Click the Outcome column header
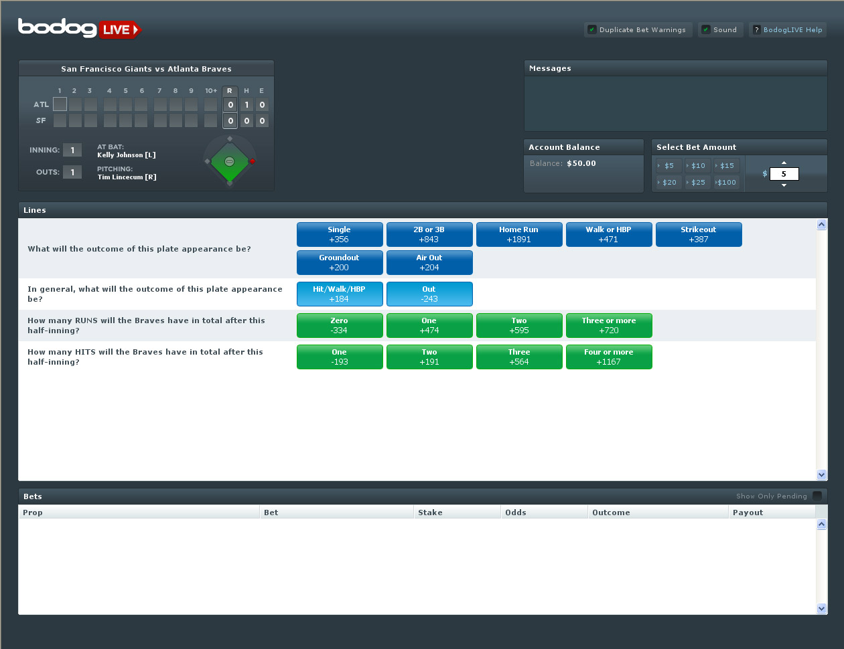Image resolution: width=844 pixels, height=649 pixels. coord(658,513)
